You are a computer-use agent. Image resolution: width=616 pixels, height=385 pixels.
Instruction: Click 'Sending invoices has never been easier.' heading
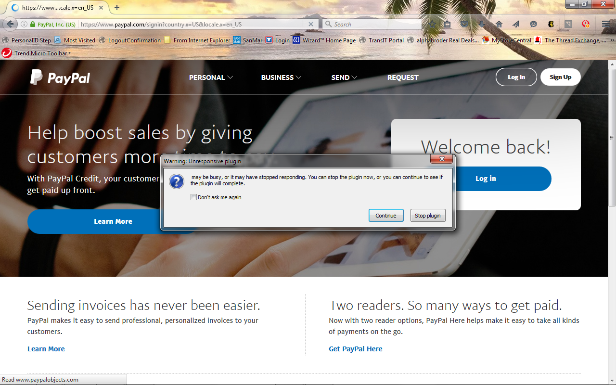[143, 305]
